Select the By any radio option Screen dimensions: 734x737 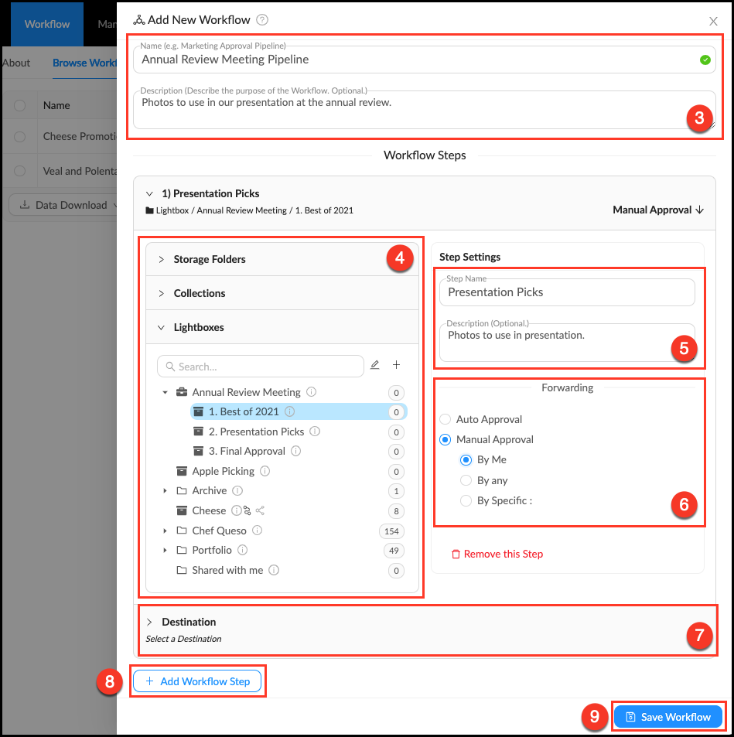[x=466, y=480]
